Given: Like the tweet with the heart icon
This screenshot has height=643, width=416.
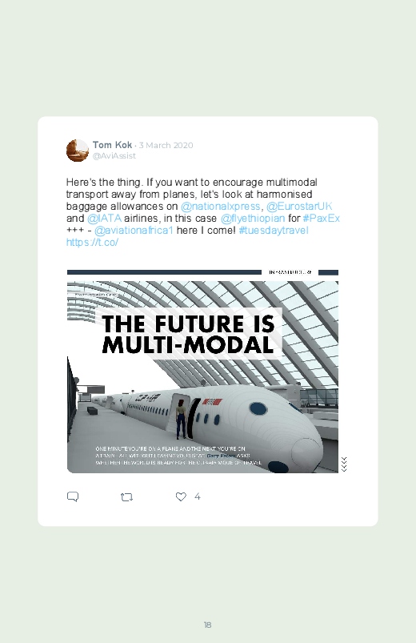Looking at the screenshot, I should (x=181, y=496).
